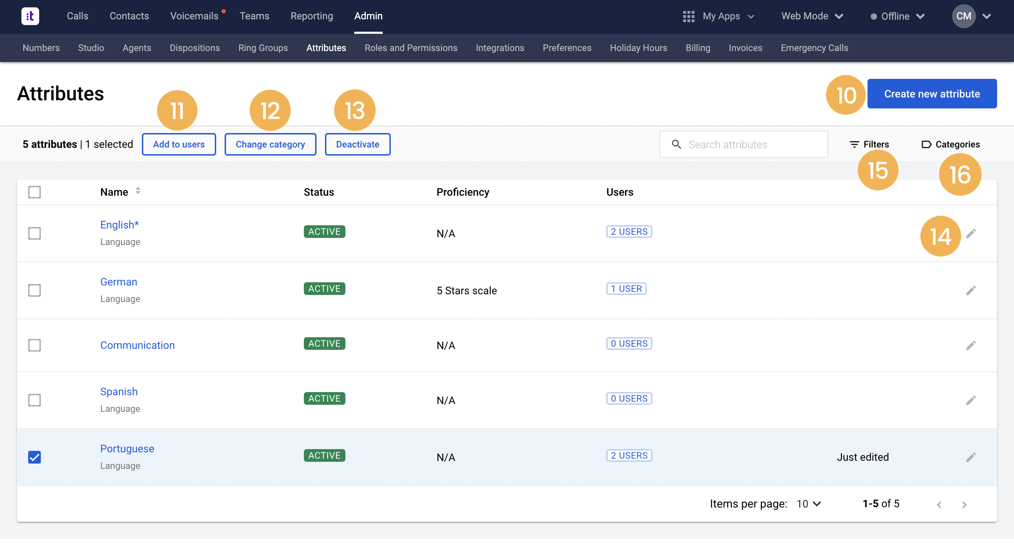The image size is (1014, 554).
Task: Click the Deactivate button
Action: (x=357, y=144)
